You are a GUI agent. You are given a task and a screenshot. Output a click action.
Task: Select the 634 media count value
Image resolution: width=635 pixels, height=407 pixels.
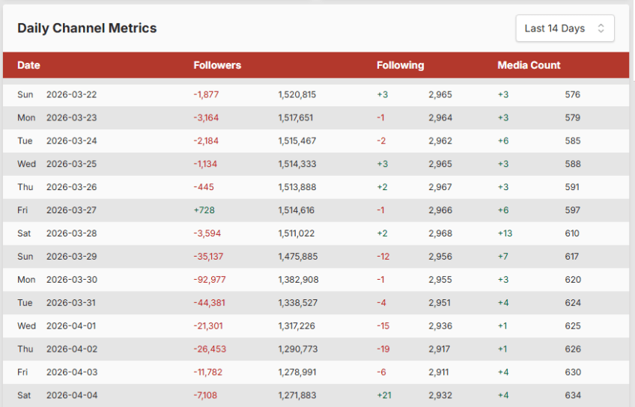pos(572,395)
